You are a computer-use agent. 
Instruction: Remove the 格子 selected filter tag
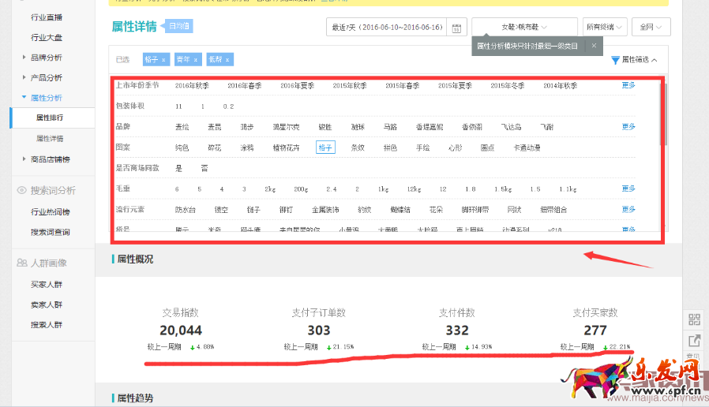pyautogui.click(x=163, y=60)
